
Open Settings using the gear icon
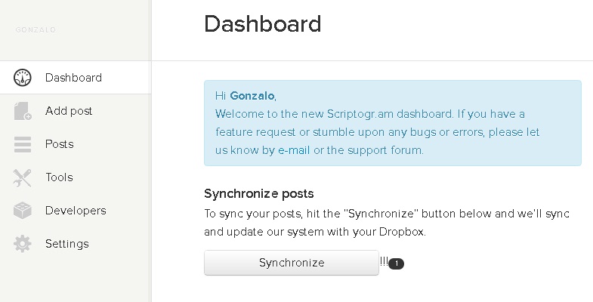pyautogui.click(x=23, y=244)
